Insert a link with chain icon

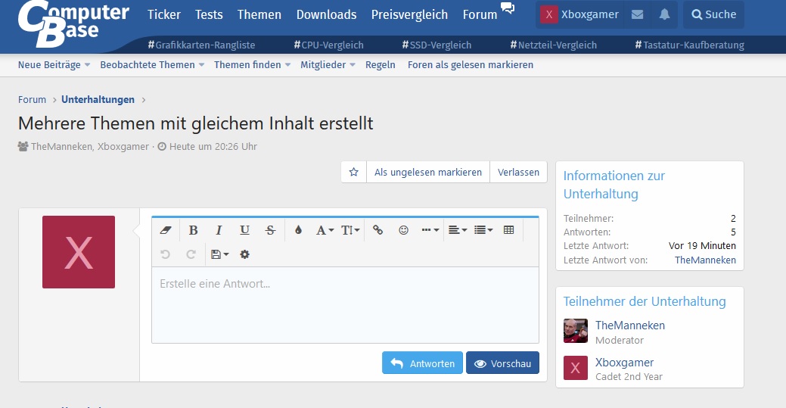[378, 230]
